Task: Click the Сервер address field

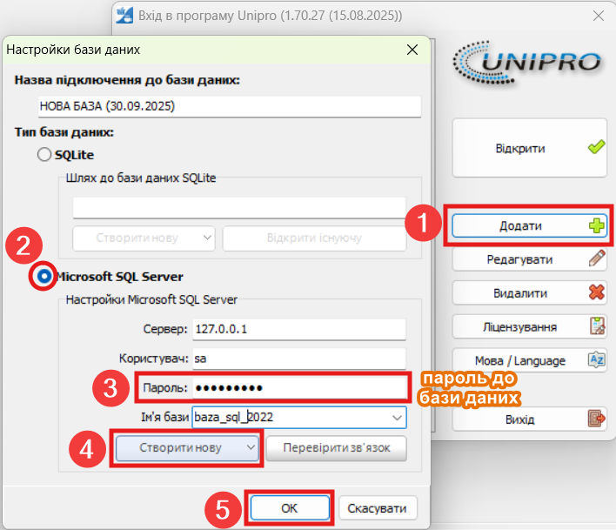Action: [x=298, y=330]
